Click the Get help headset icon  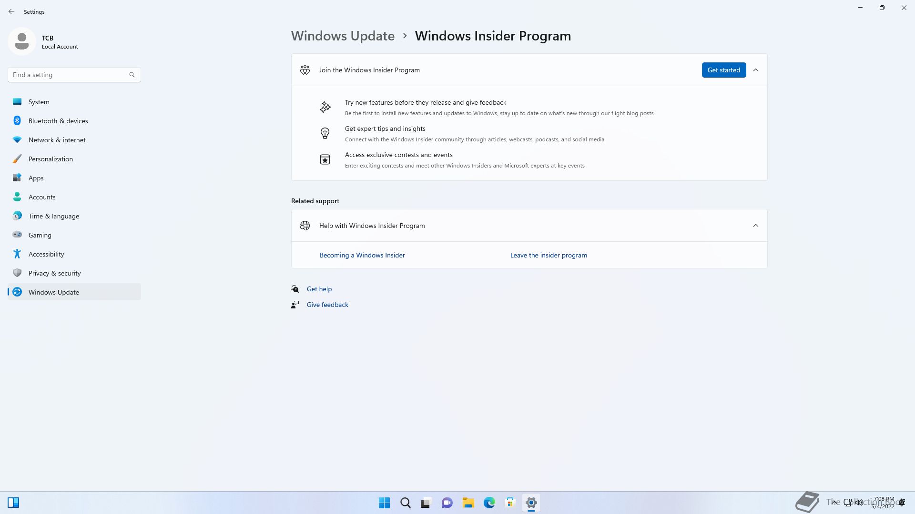click(x=295, y=289)
